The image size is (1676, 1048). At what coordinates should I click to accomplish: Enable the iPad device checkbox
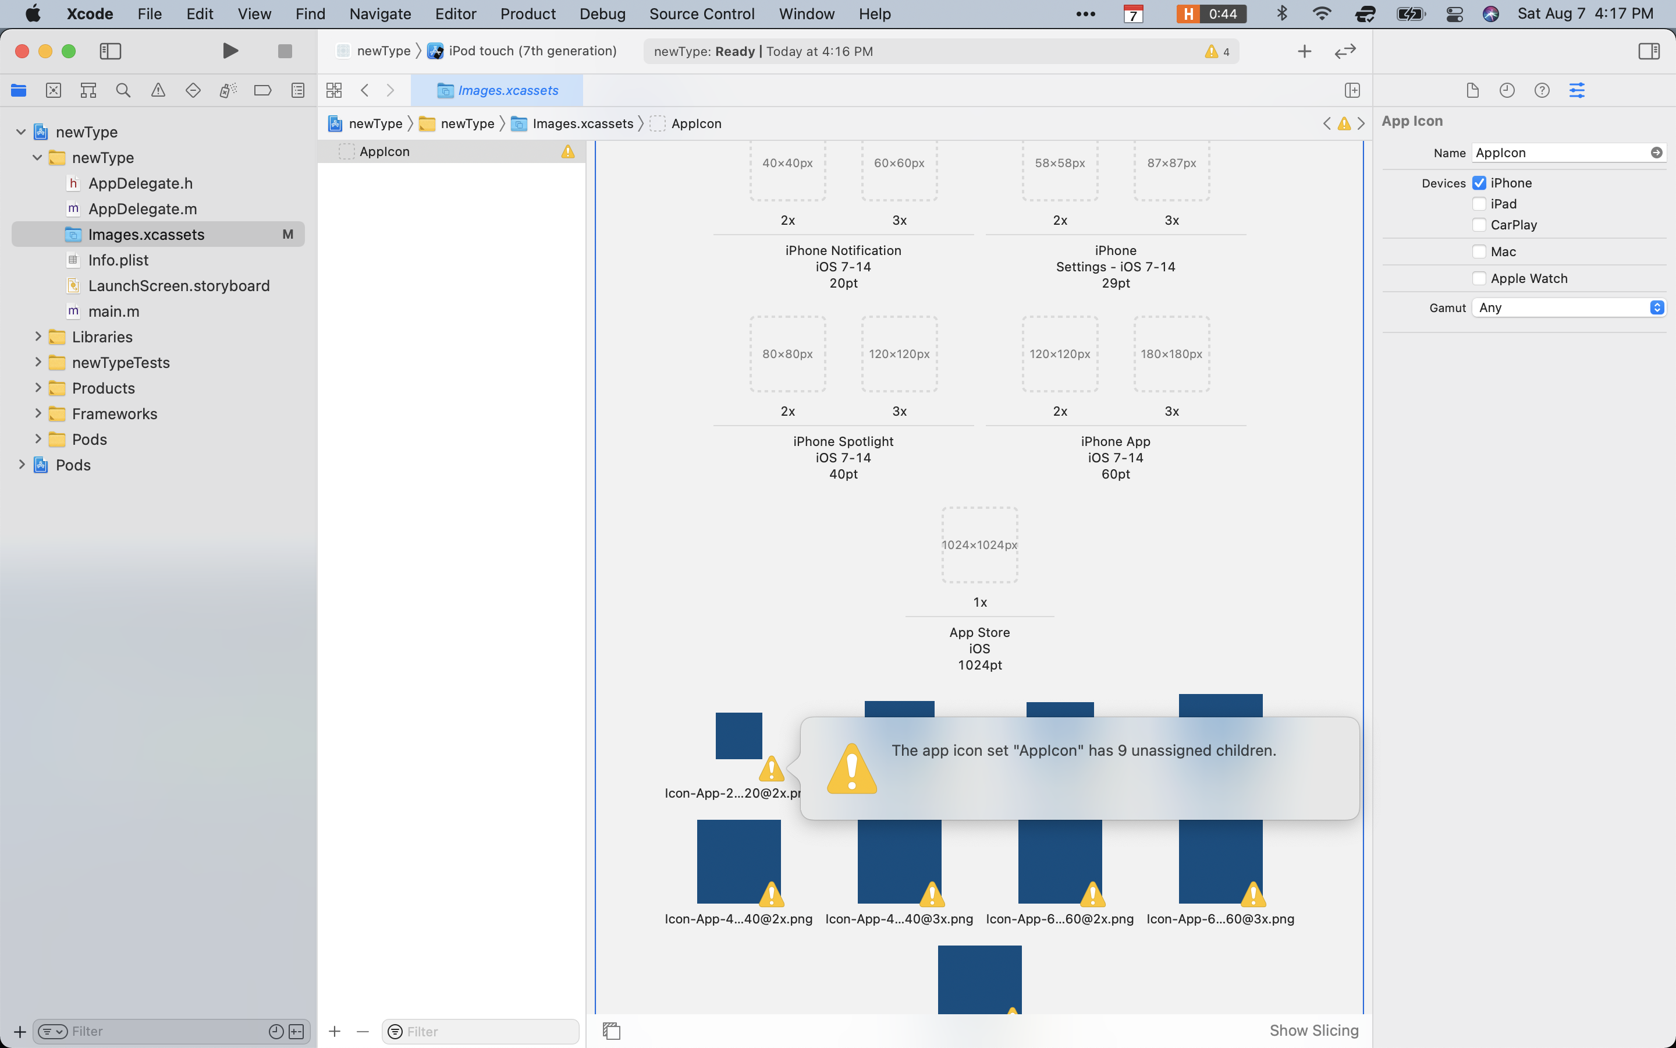1479,203
